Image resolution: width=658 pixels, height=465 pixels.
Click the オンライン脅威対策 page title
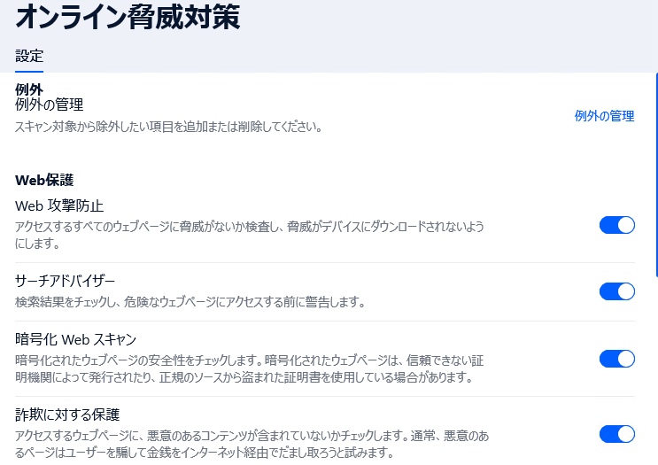coord(128,17)
